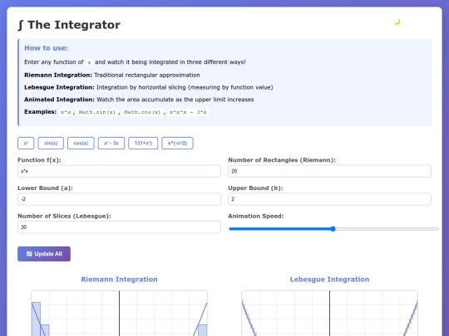The width and height of the screenshot is (449, 336).
Task: Apply the 1/(1+x²) preset function
Action: tap(143, 144)
